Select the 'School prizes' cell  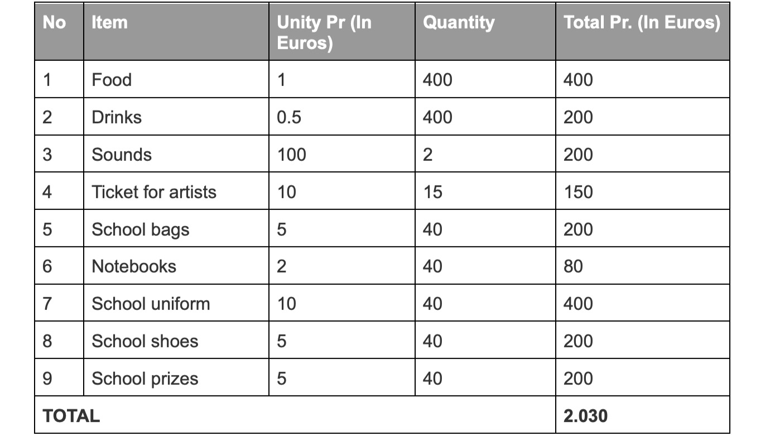[176, 378]
